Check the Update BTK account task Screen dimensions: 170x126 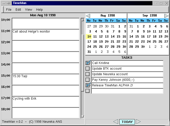(x=88, y=69)
